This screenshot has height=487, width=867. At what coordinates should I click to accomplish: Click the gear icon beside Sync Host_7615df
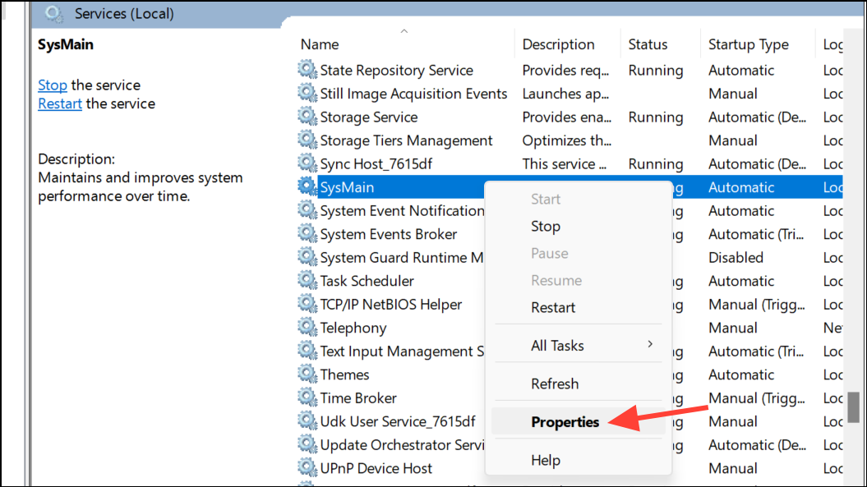point(307,163)
